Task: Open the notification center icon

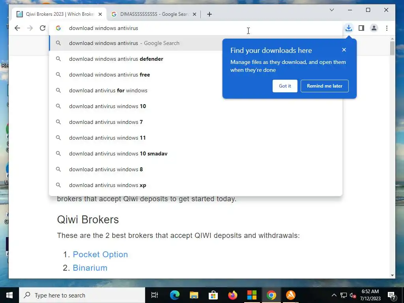Action: pyautogui.click(x=392, y=295)
